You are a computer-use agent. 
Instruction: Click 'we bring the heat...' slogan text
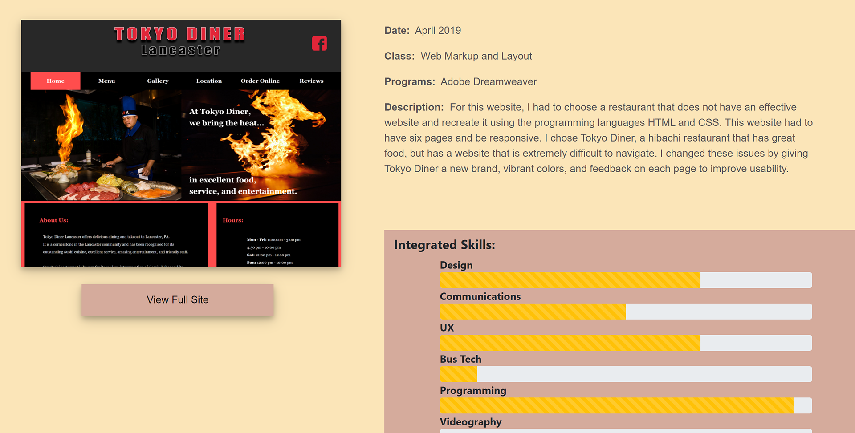point(227,123)
